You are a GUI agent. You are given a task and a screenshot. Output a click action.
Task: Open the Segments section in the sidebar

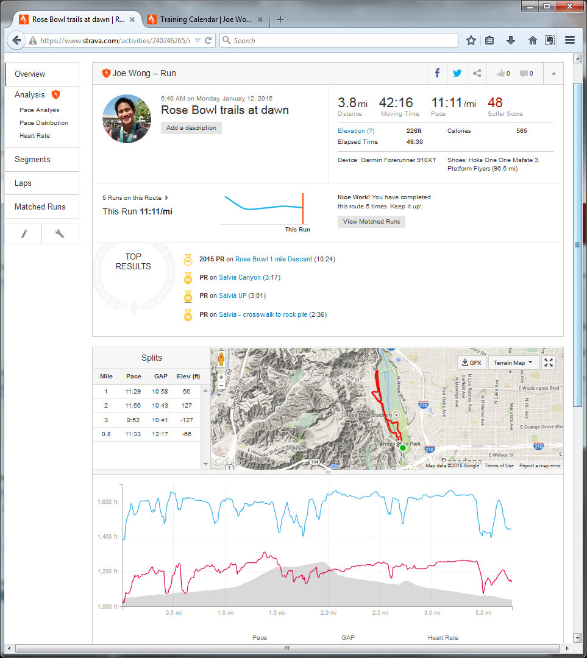pos(32,159)
